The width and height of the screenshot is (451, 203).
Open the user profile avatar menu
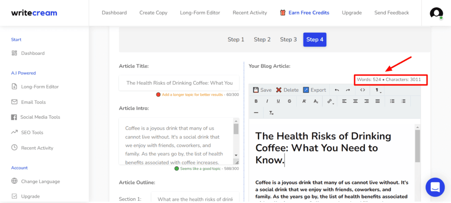click(x=436, y=13)
